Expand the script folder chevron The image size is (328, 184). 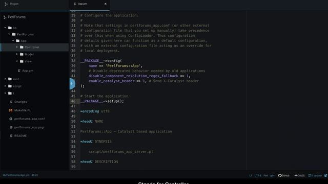5,86
